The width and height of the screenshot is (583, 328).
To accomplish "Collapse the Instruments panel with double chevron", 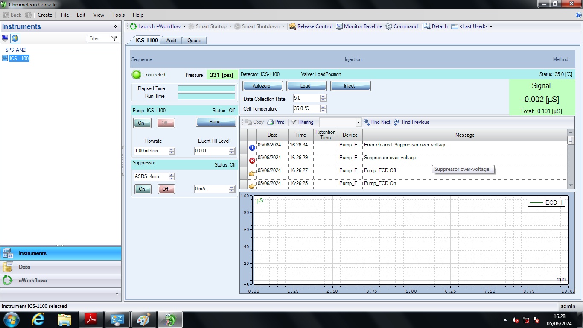I will [116, 26].
